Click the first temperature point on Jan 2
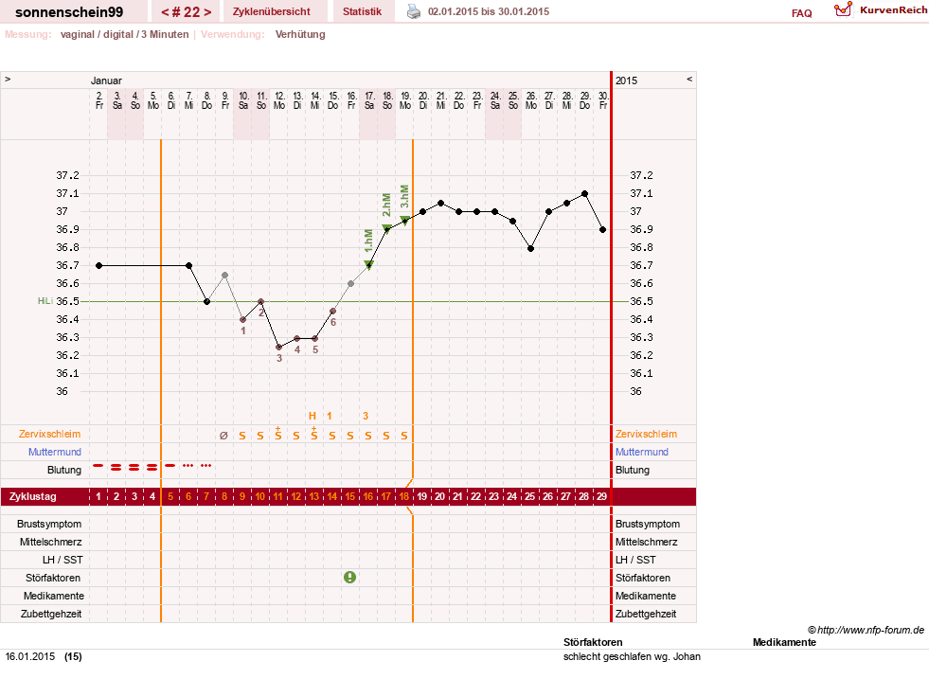The image size is (929, 679). (98, 265)
